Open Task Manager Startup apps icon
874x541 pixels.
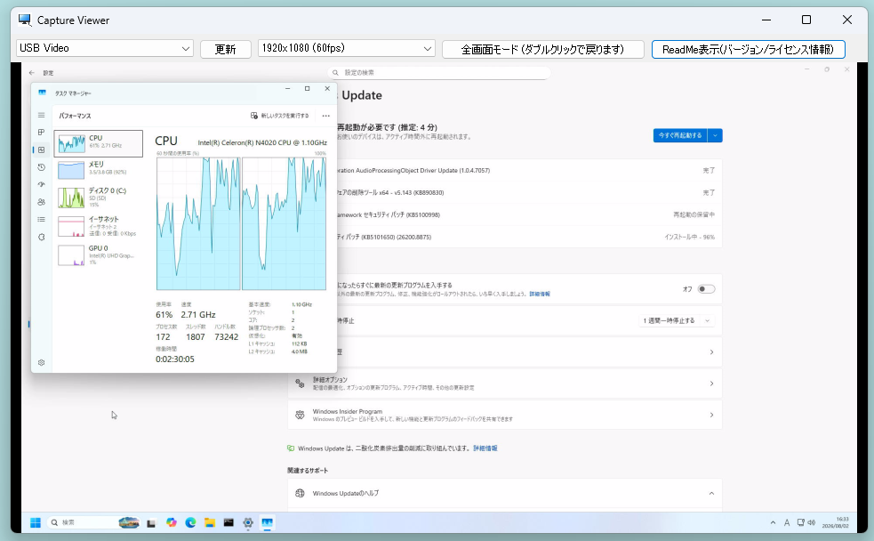pos(41,184)
